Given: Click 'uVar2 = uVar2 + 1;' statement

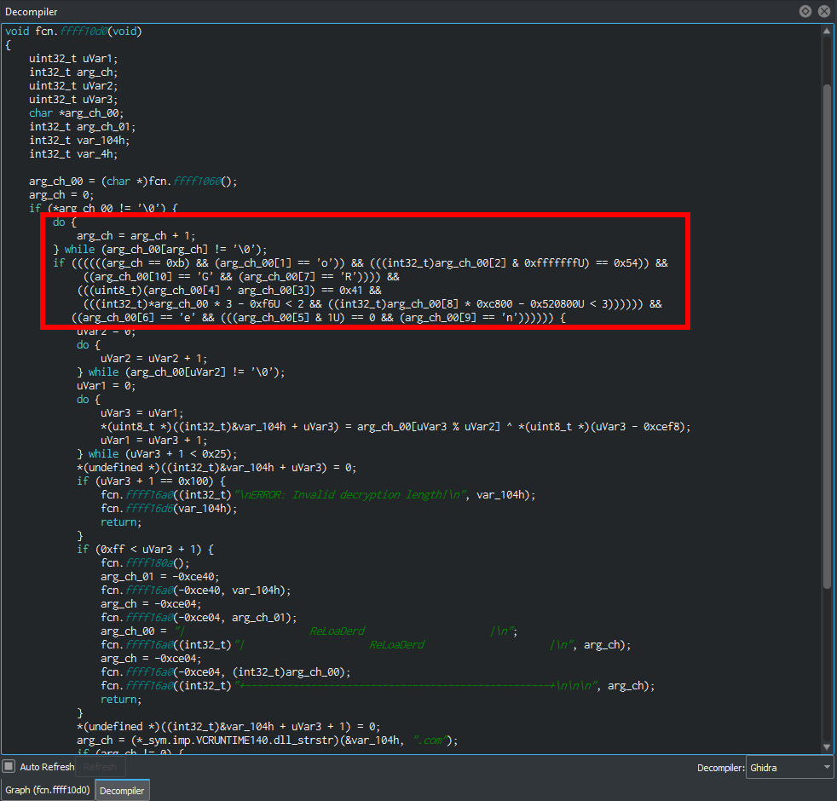Looking at the screenshot, I should (x=153, y=358).
